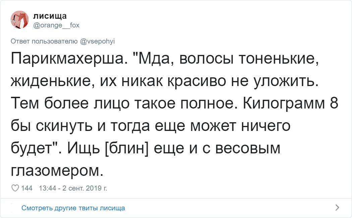Click the right chevron arrow in footer
352x218 pixels.
click(x=337, y=207)
